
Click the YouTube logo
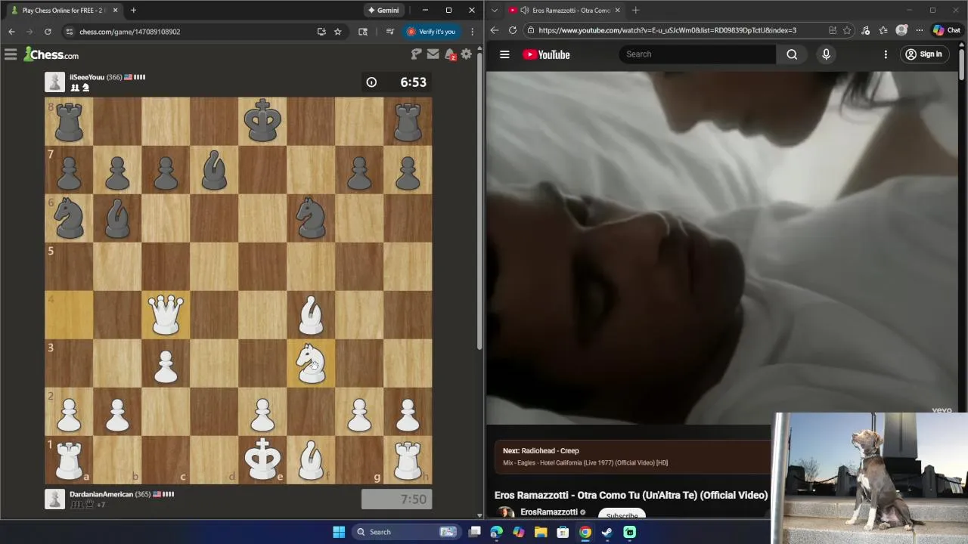coord(546,54)
